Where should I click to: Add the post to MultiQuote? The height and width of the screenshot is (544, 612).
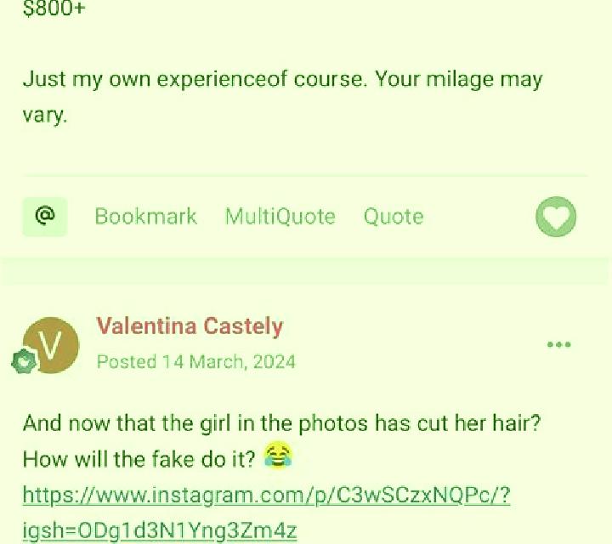tap(280, 217)
